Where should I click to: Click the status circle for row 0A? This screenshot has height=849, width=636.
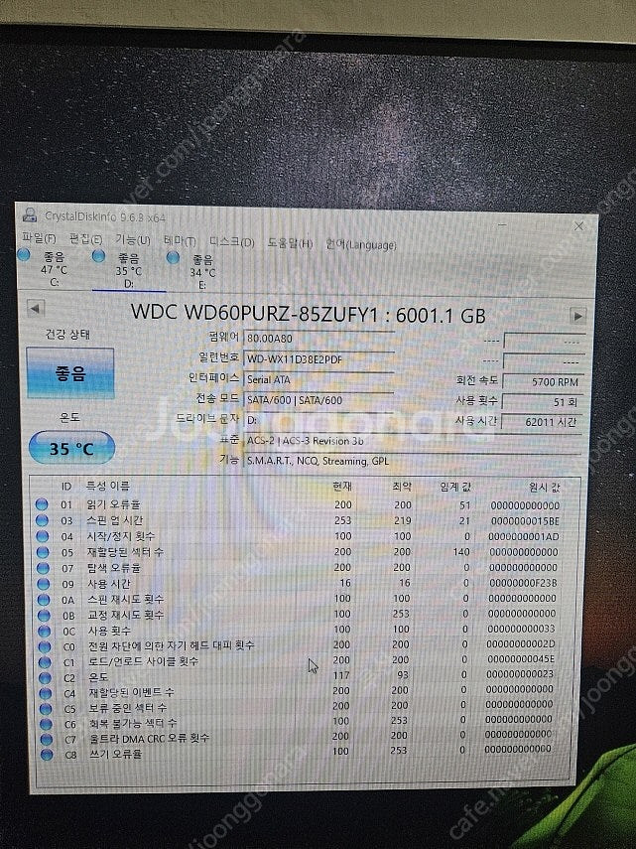click(x=45, y=600)
